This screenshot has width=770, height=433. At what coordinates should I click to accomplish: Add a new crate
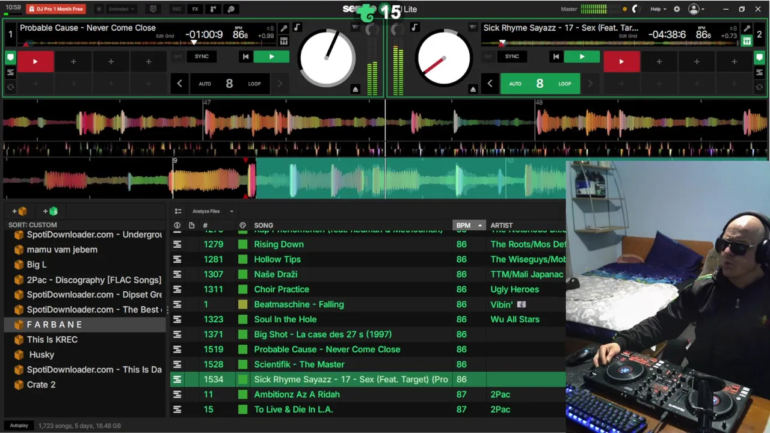tap(19, 211)
